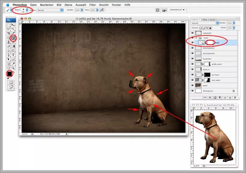The image size is (246, 173).
Task: Open the layer Deckkr. opacity arrow
Action: (234, 23)
